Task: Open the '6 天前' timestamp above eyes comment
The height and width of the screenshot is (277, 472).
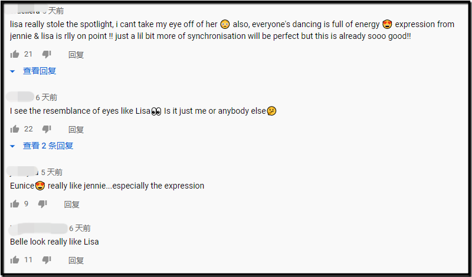Action: [47, 97]
